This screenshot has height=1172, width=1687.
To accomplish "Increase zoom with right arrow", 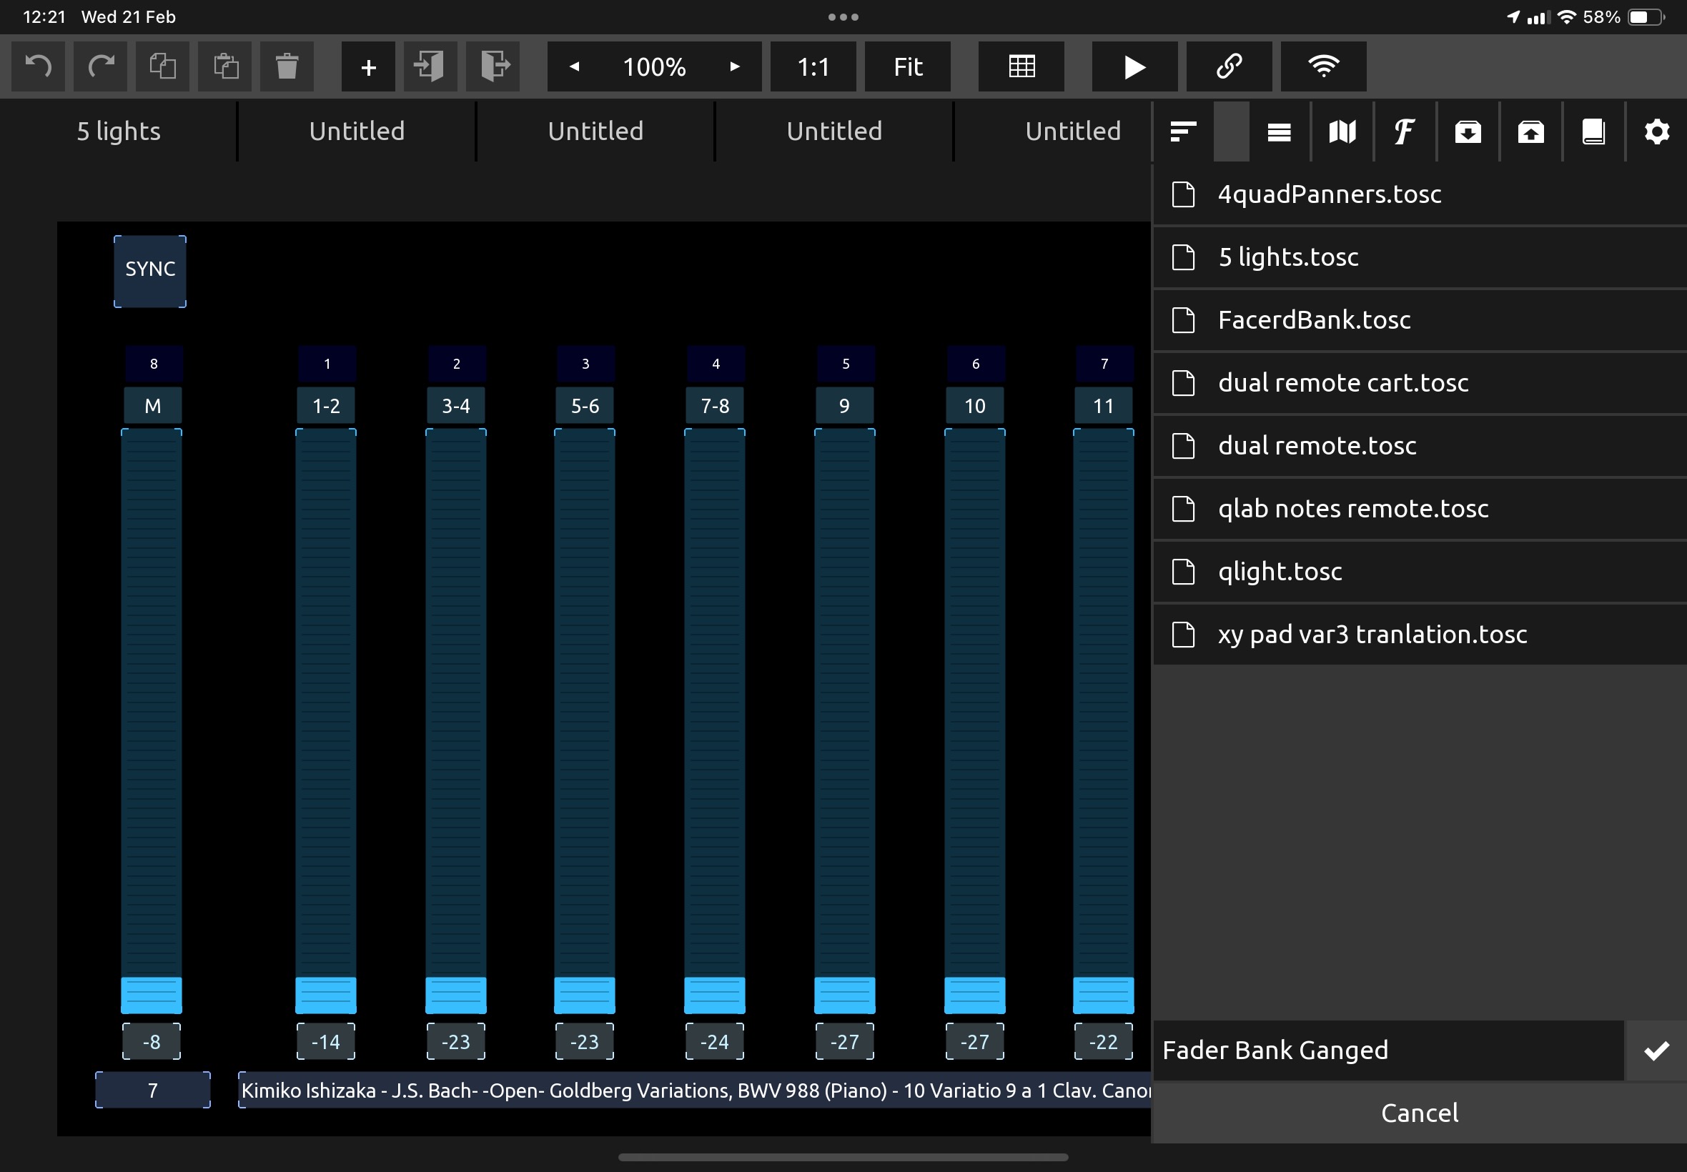I will tap(734, 67).
